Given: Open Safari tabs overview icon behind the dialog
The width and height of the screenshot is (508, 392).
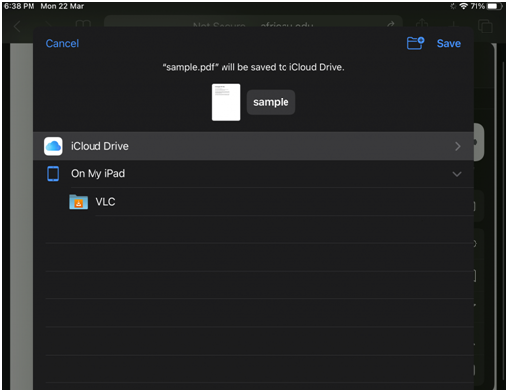Looking at the screenshot, I should (485, 26).
